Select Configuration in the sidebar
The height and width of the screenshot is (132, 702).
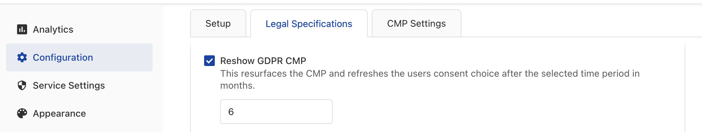pos(63,57)
